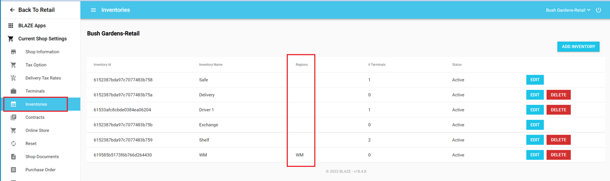Toggle the hamburger menu in header

coord(93,10)
